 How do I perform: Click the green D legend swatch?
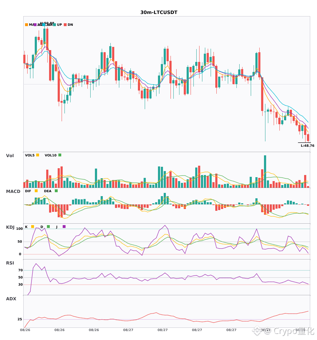tap(48, 227)
